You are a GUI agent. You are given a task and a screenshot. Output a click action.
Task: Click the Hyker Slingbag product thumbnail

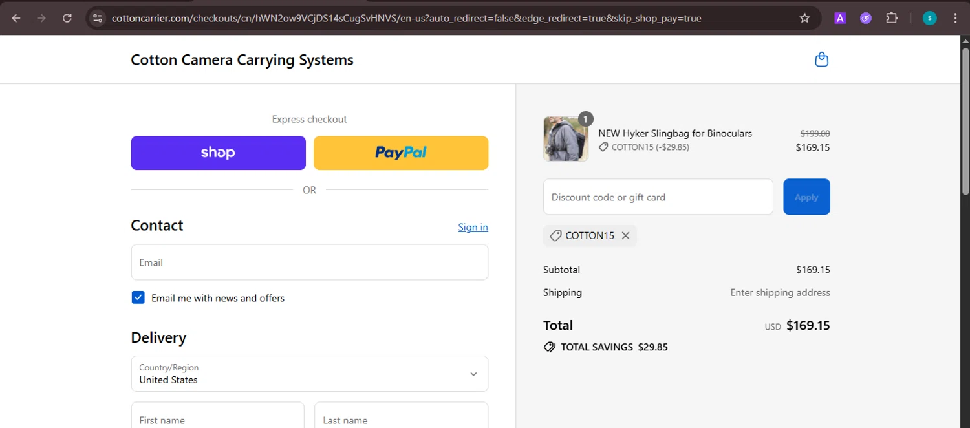566,138
